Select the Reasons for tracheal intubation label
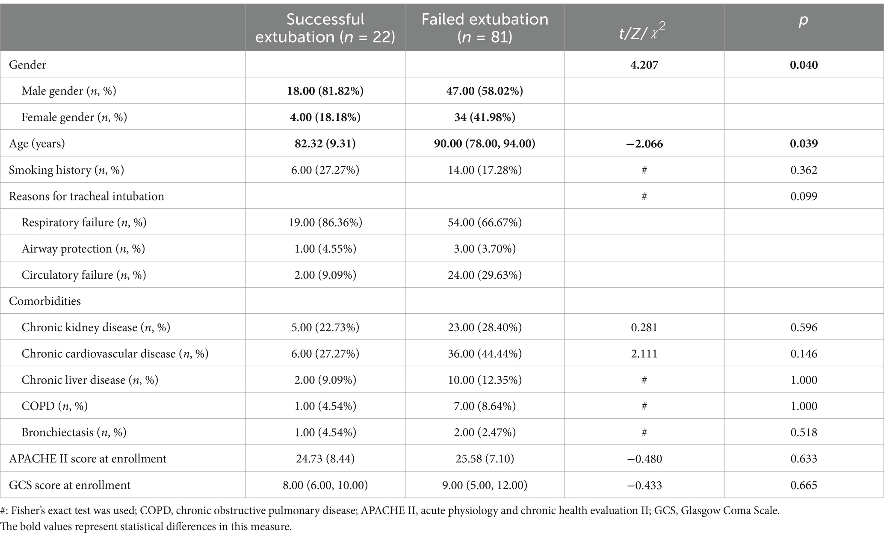The height and width of the screenshot is (536, 884). 86,197
